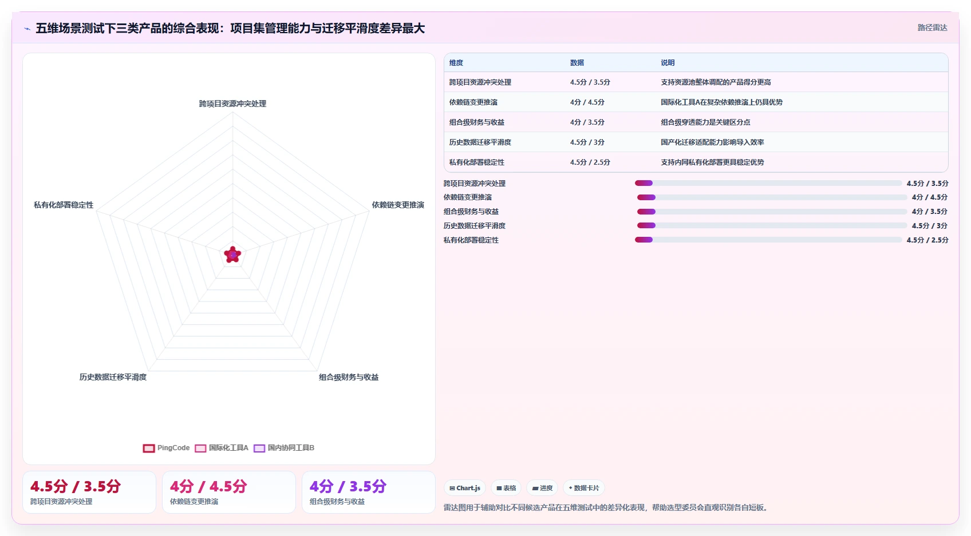Toggle the PingCode legend swatch

[x=149, y=448]
